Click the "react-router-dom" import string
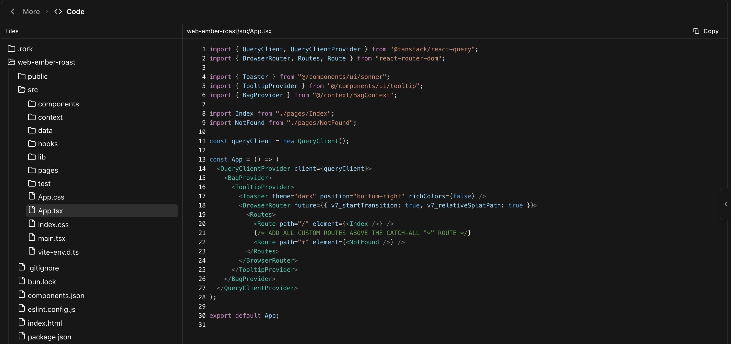The width and height of the screenshot is (731, 344). (408, 58)
